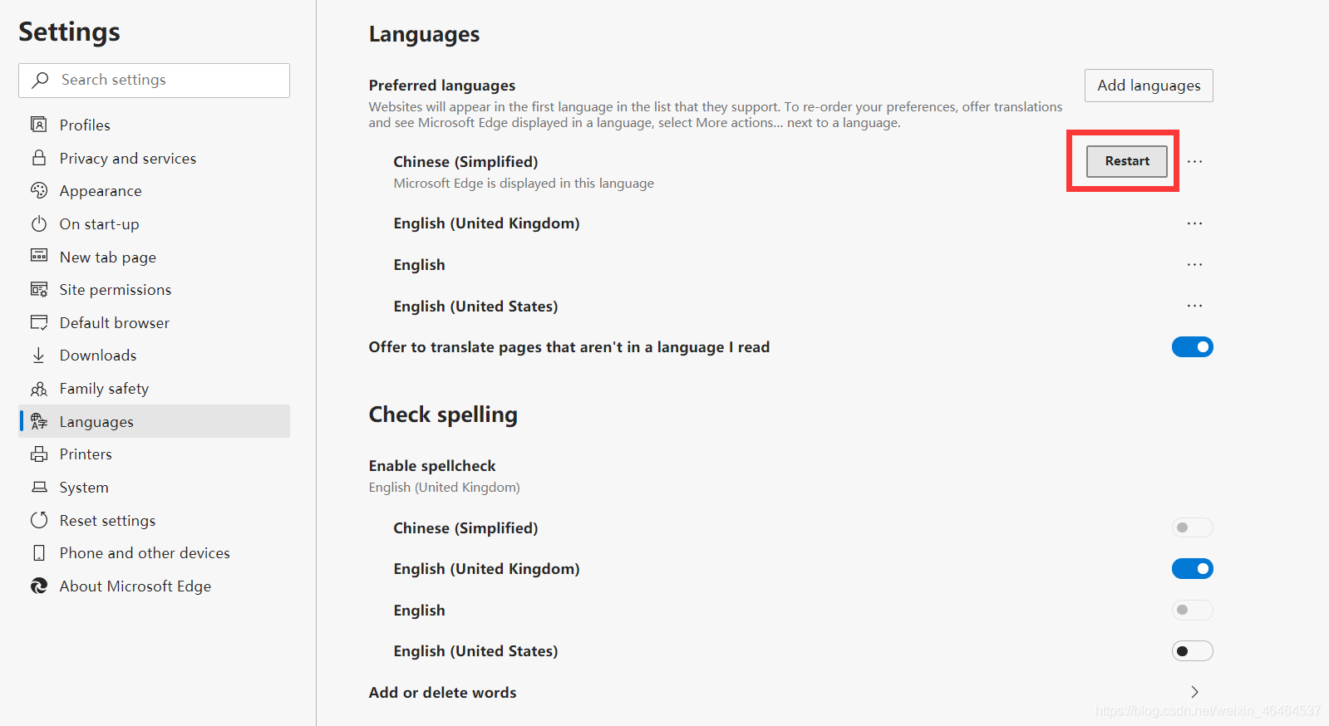Select English (United States) preferred language row
This screenshot has width=1329, height=726.
(x=790, y=306)
